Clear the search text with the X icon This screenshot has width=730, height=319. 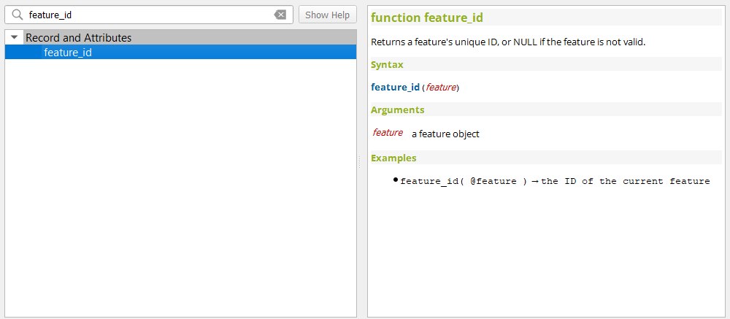(x=280, y=15)
